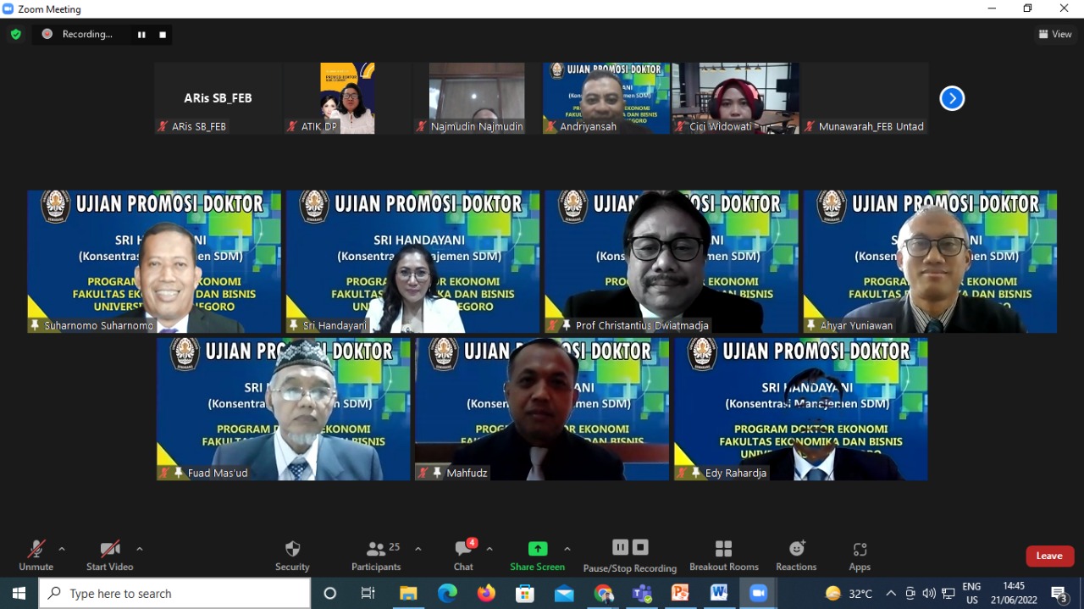
Task: Open the Reactions menu
Action: click(x=796, y=555)
